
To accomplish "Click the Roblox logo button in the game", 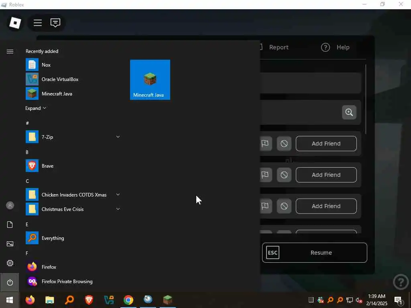I will tap(15, 23).
